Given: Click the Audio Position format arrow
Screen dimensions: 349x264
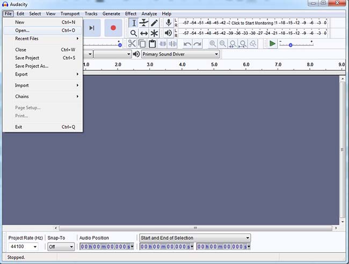Looking at the screenshot, I should (x=132, y=246).
